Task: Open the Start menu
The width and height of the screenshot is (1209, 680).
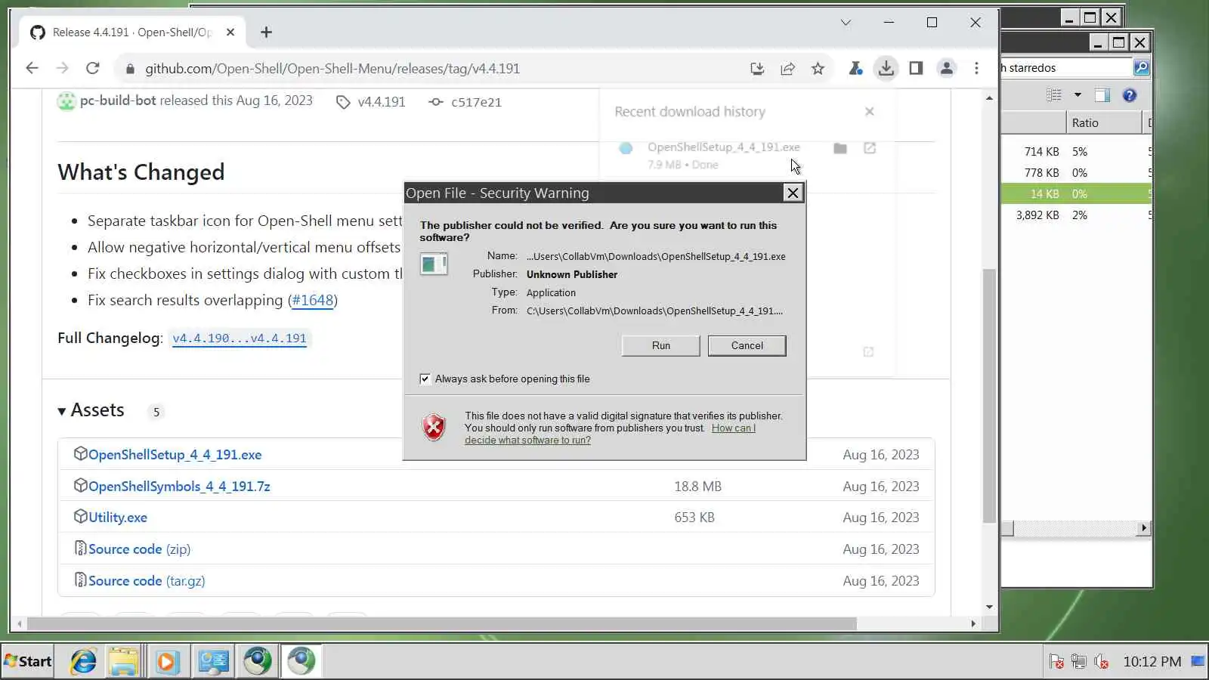Action: coord(28,662)
